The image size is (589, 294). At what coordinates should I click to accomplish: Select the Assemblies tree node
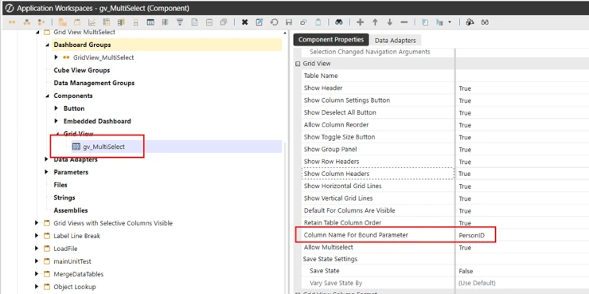coord(71,210)
